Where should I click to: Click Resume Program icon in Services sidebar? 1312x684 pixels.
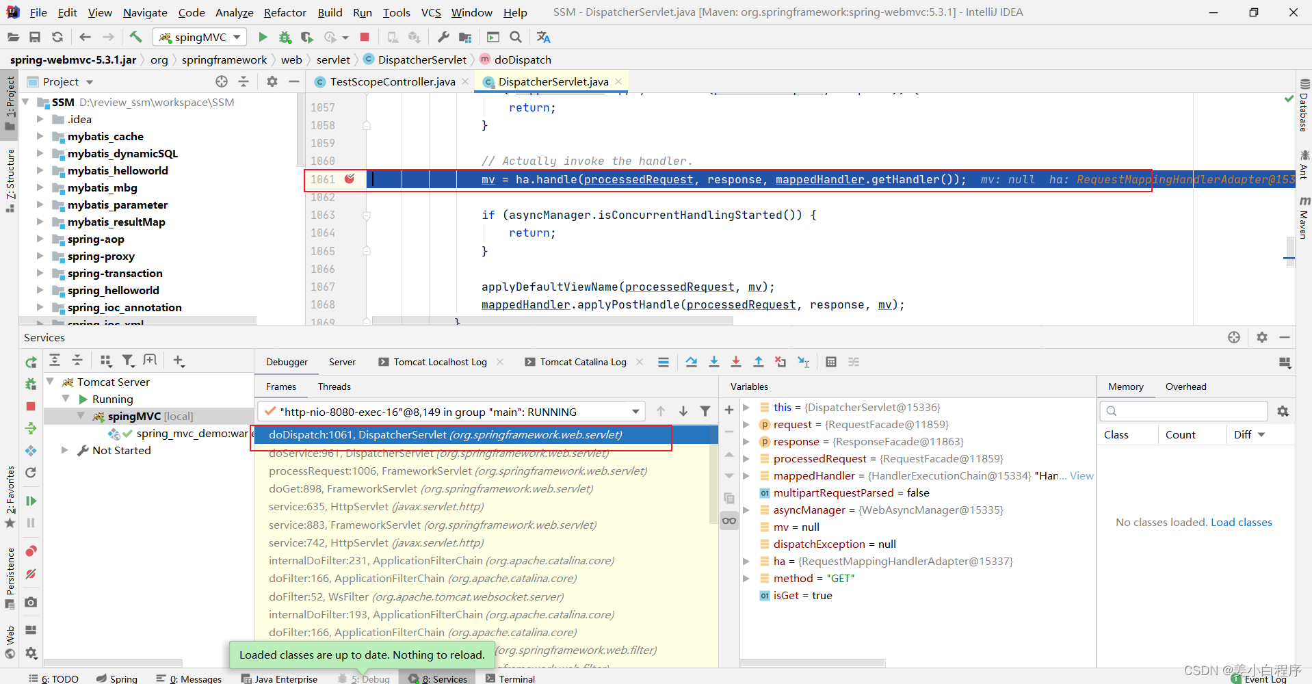tap(31, 501)
